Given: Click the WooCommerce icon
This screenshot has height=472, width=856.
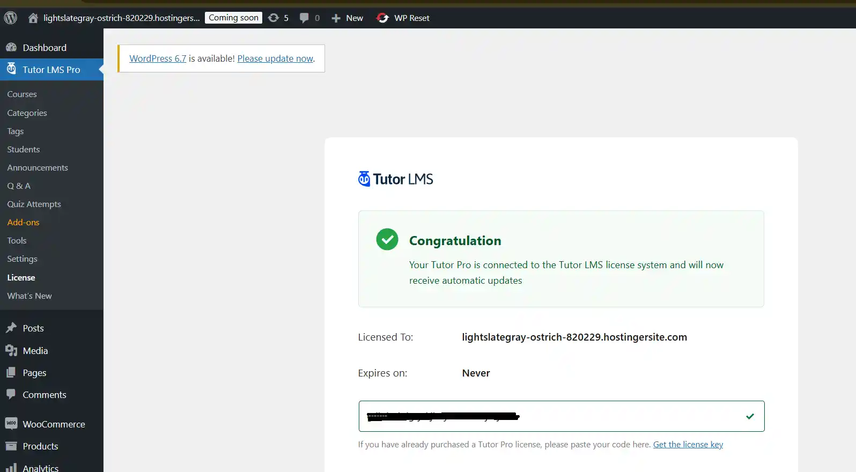Looking at the screenshot, I should click(11, 423).
